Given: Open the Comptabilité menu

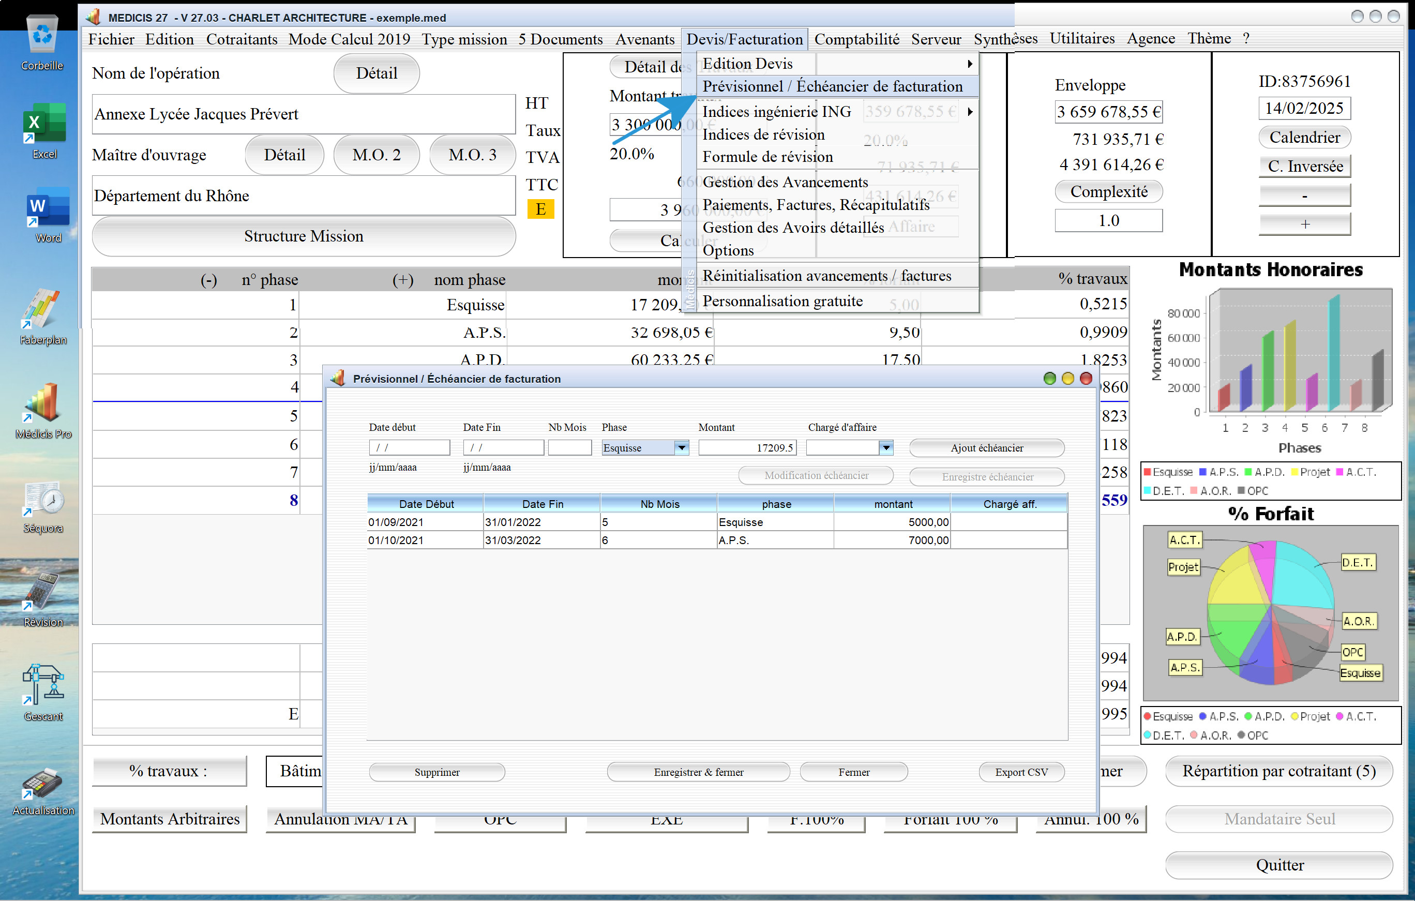Looking at the screenshot, I should (x=856, y=39).
